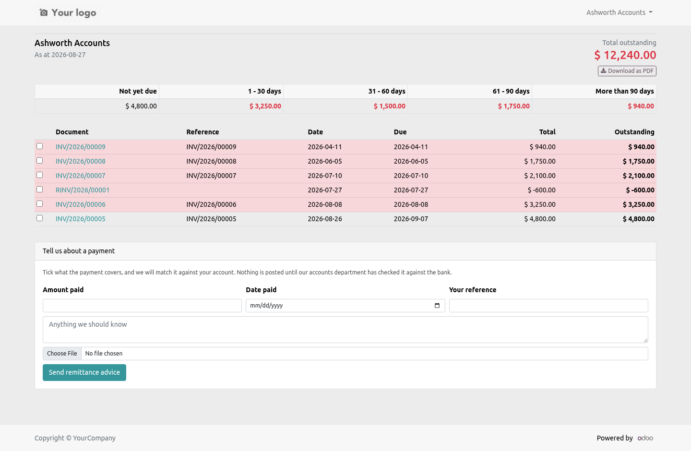The height and width of the screenshot is (451, 691).
Task: Click the total outstanding $ 12,240.00
Action: [625, 55]
